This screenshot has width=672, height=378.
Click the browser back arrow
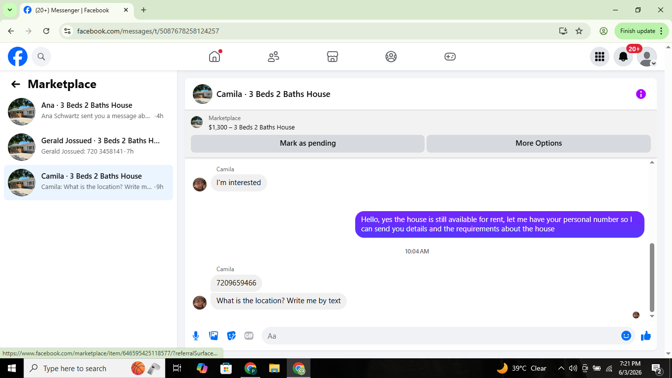coord(11,31)
